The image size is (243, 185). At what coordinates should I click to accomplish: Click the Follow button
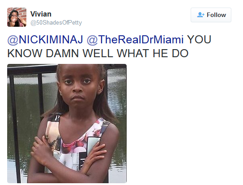(211, 15)
